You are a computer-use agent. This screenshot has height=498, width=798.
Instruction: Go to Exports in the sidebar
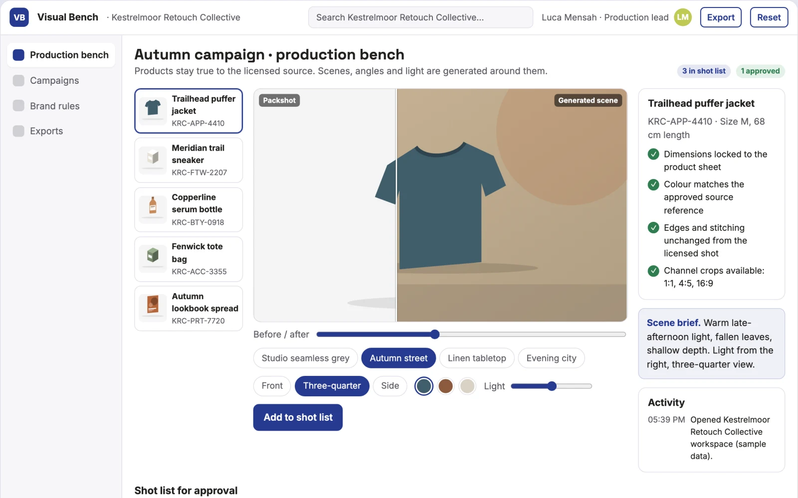tap(61, 131)
